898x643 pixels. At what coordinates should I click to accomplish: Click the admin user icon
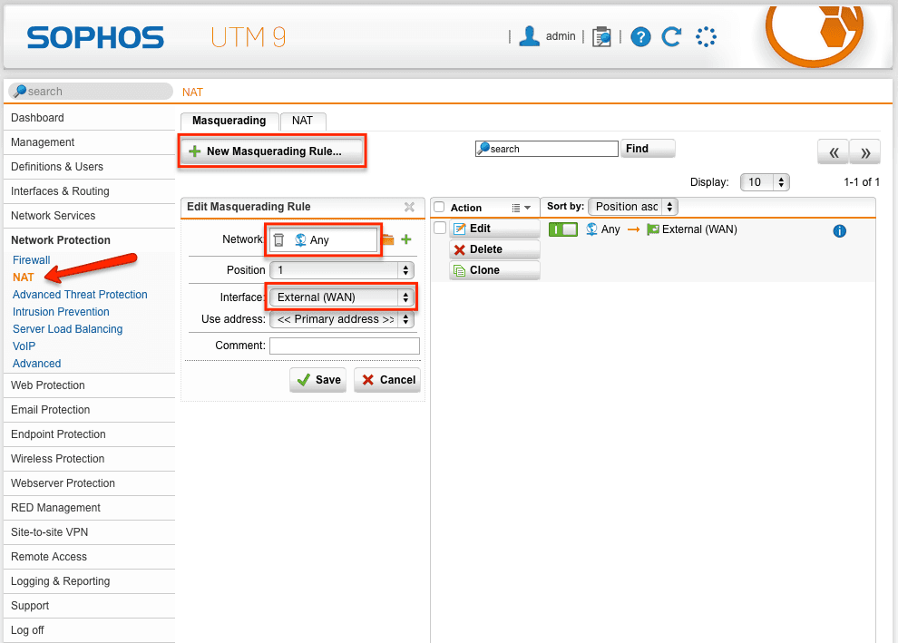[529, 36]
